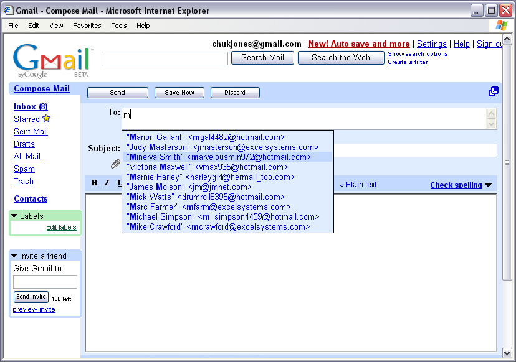The width and height of the screenshot is (516, 362).
Task: Click Check spelling link
Action: [x=456, y=185]
